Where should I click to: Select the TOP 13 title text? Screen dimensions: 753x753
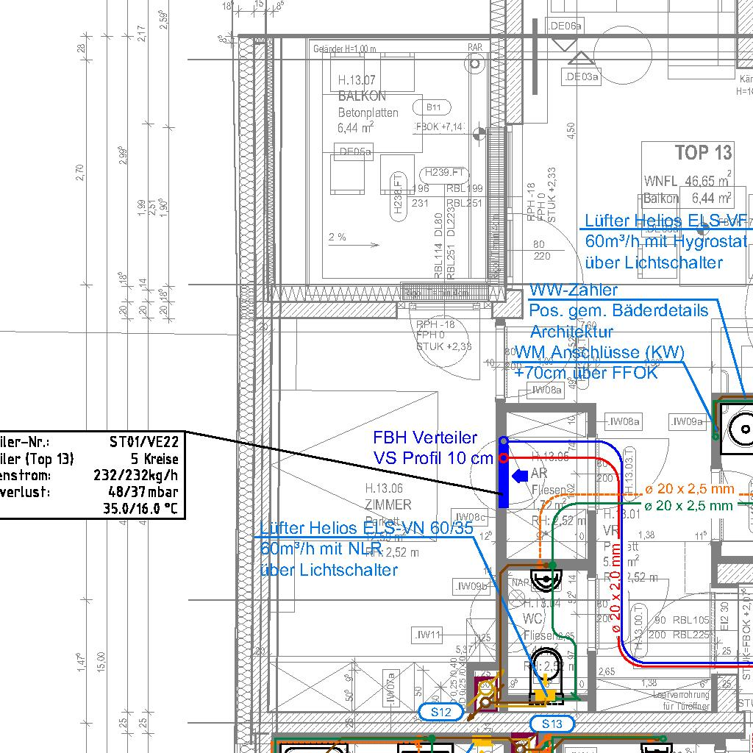pos(704,153)
